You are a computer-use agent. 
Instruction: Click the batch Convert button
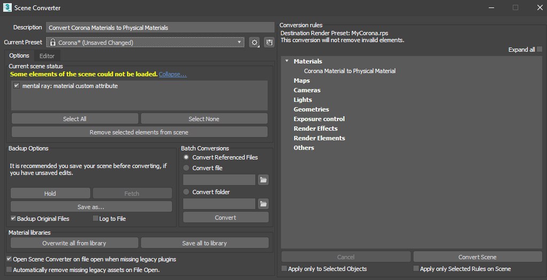(226, 217)
